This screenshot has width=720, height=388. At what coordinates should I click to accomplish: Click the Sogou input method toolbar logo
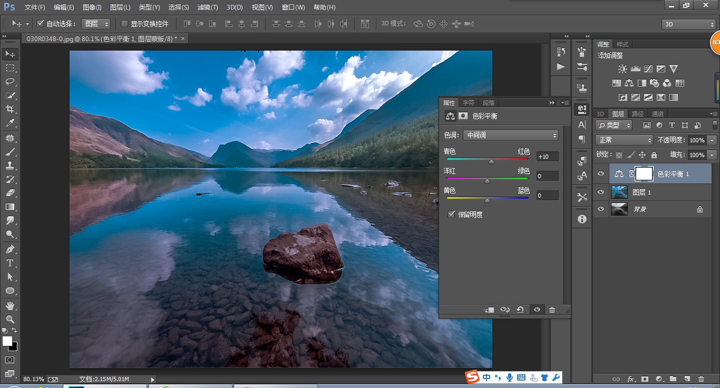point(472,377)
